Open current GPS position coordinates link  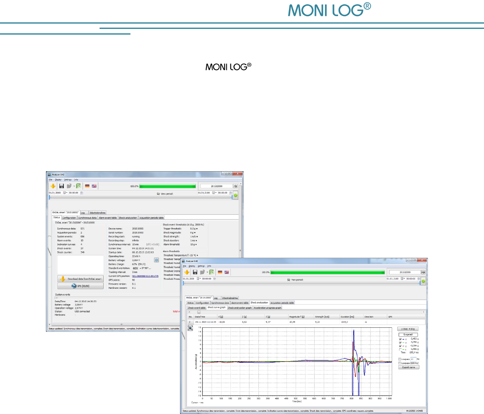(145, 276)
